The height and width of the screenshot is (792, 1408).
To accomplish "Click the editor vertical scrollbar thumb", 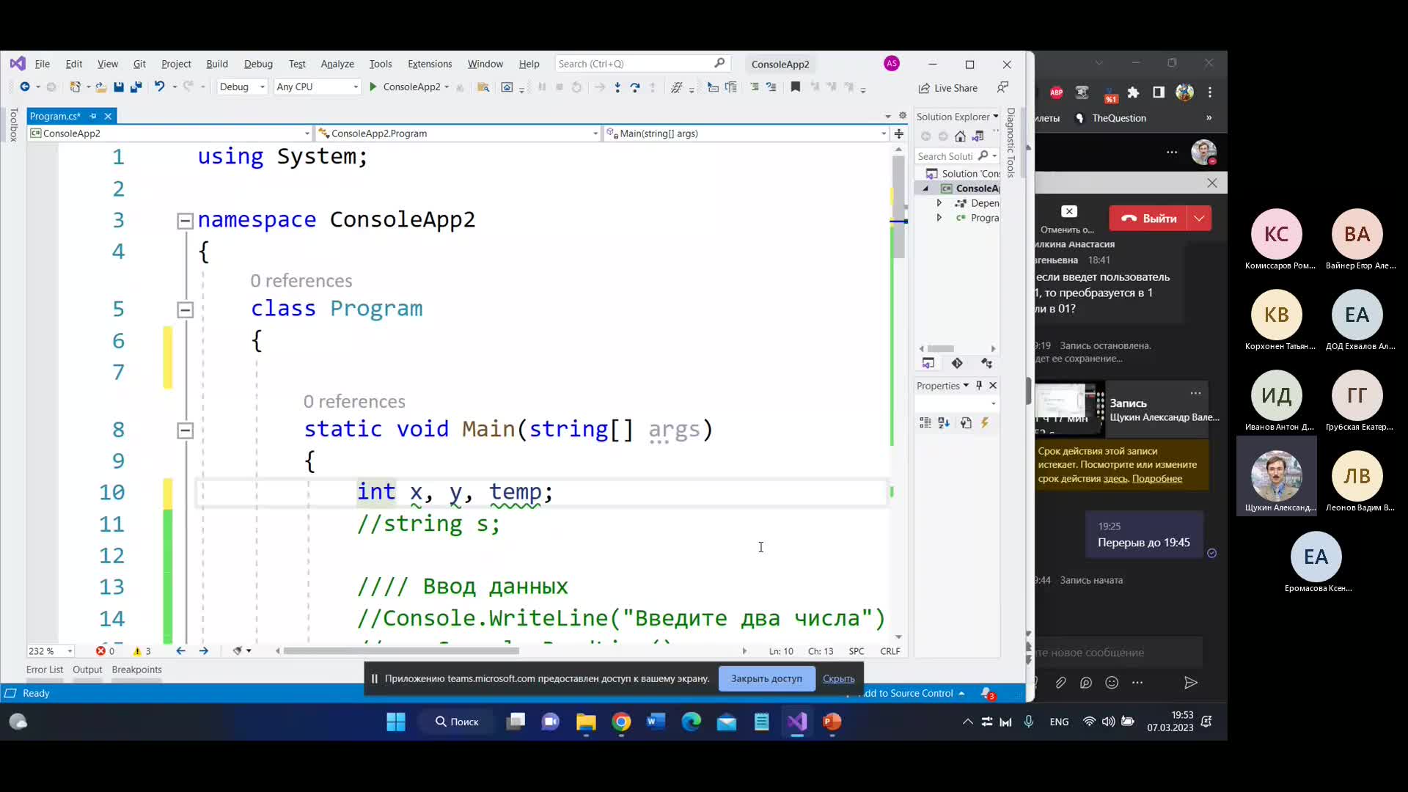I will (x=898, y=207).
